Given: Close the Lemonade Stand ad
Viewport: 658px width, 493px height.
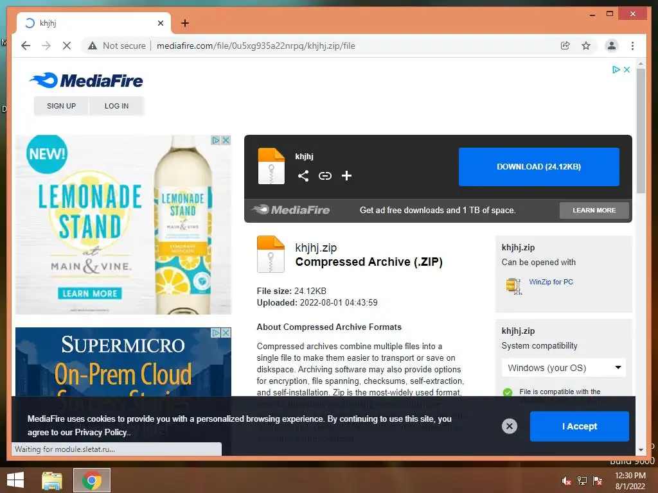Looking at the screenshot, I should point(226,140).
